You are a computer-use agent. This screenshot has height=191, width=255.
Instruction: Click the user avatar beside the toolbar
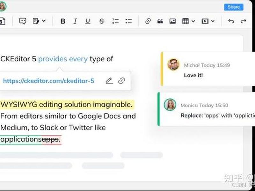(x=2, y=7)
